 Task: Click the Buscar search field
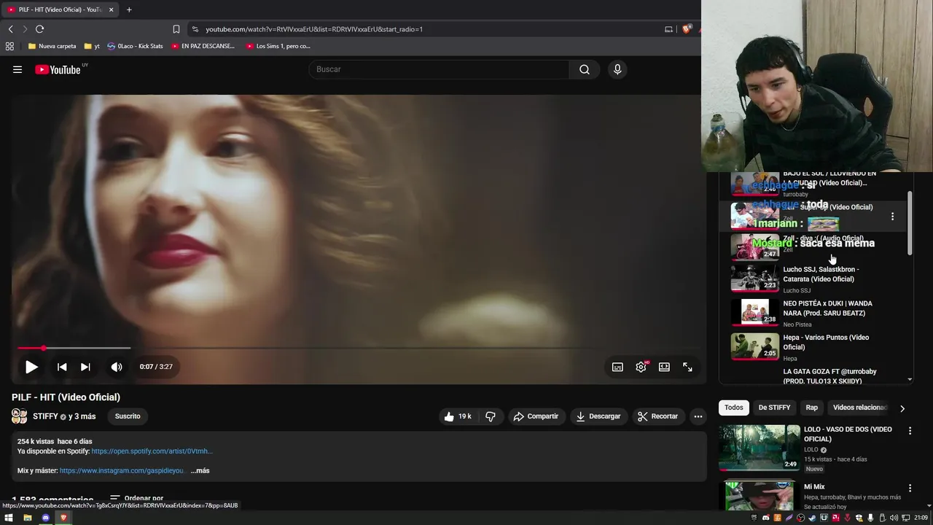click(439, 69)
